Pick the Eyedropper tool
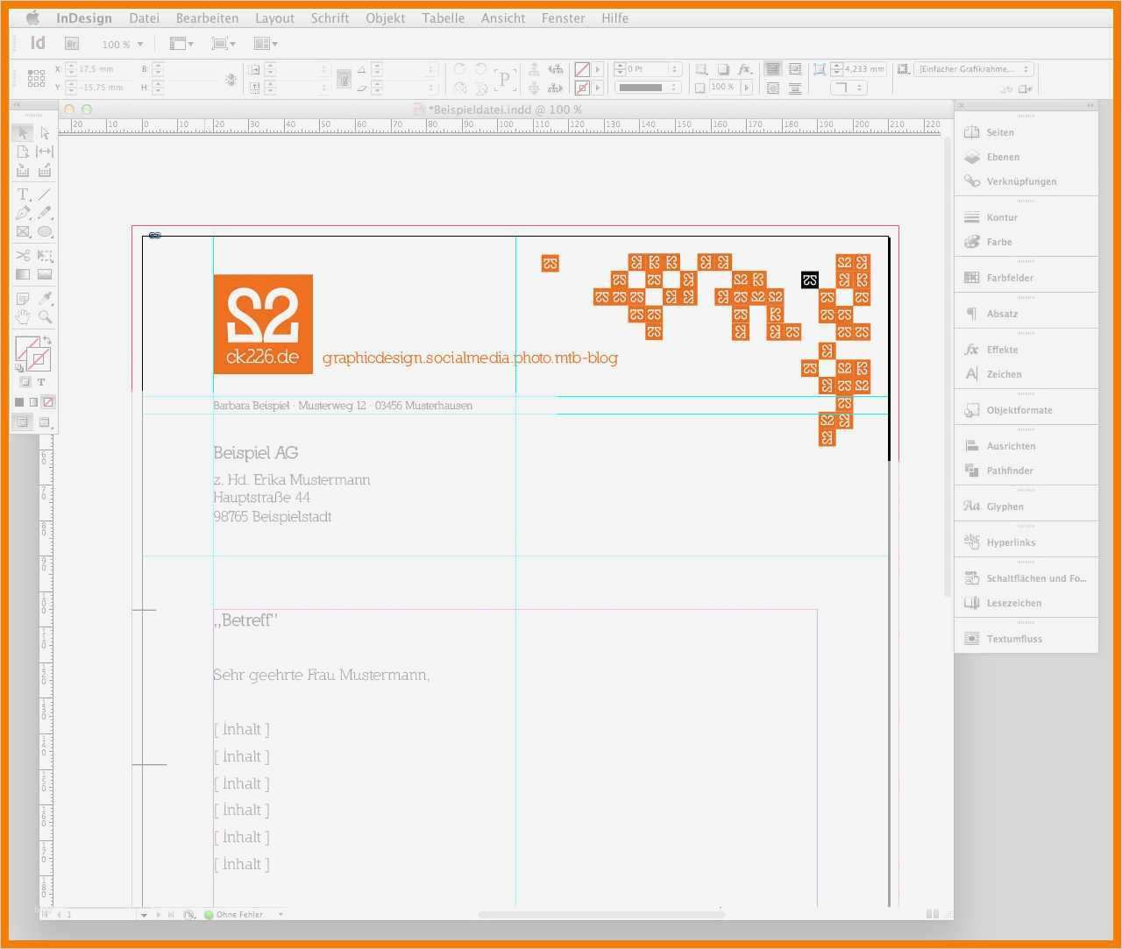The width and height of the screenshot is (1122, 949). [x=45, y=298]
